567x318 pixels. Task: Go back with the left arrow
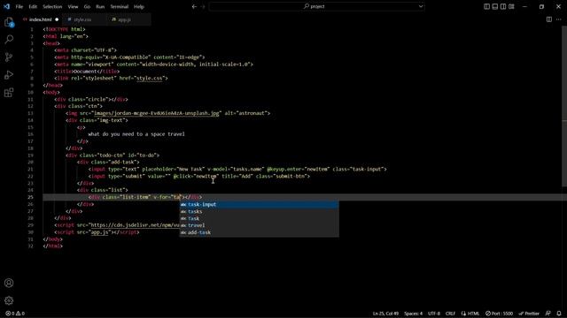pyautogui.click(x=194, y=6)
